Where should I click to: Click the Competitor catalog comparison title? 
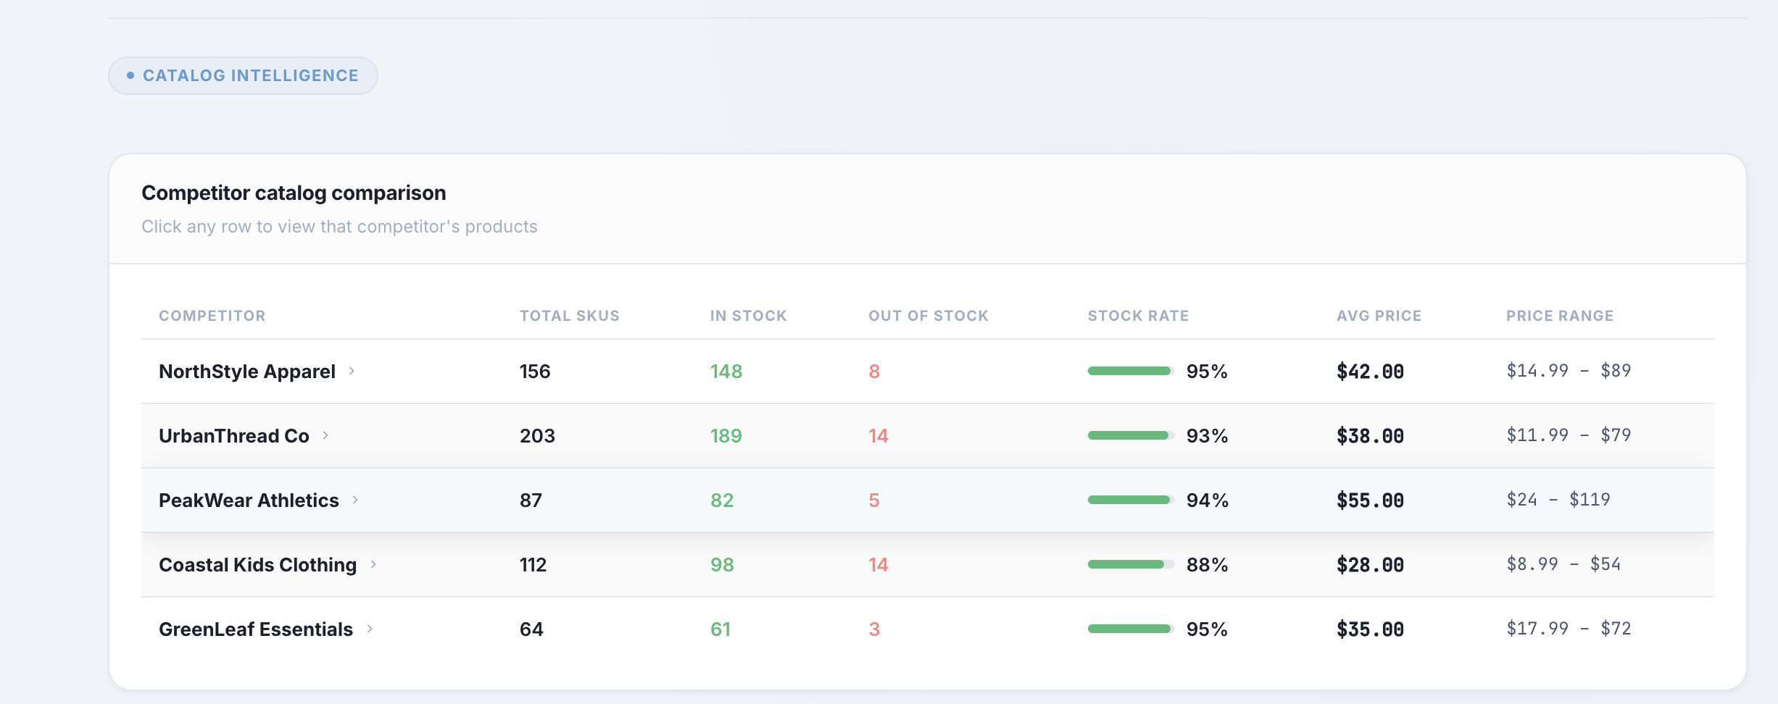(294, 192)
